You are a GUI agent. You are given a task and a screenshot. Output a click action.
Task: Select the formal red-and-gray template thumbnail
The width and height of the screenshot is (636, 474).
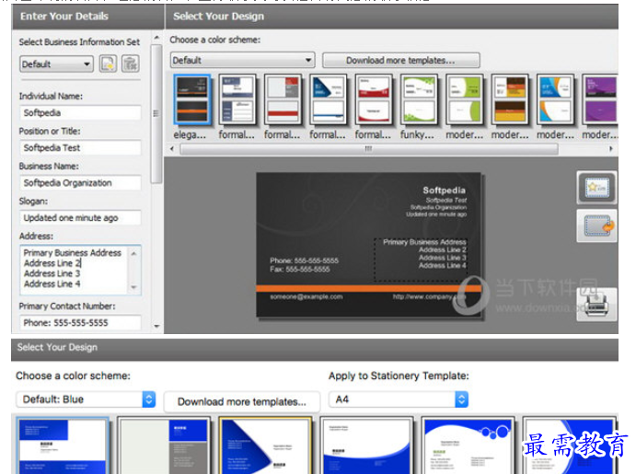(x=283, y=99)
